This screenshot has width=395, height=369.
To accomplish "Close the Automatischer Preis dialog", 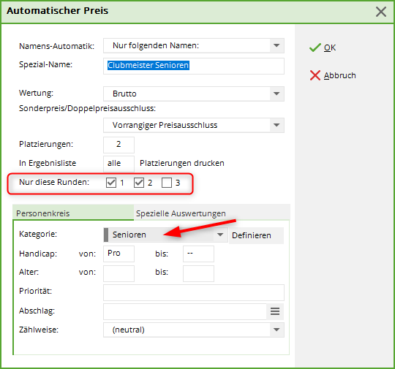I will [381, 12].
